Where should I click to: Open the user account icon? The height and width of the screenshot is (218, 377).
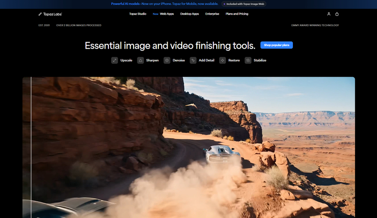(x=329, y=14)
